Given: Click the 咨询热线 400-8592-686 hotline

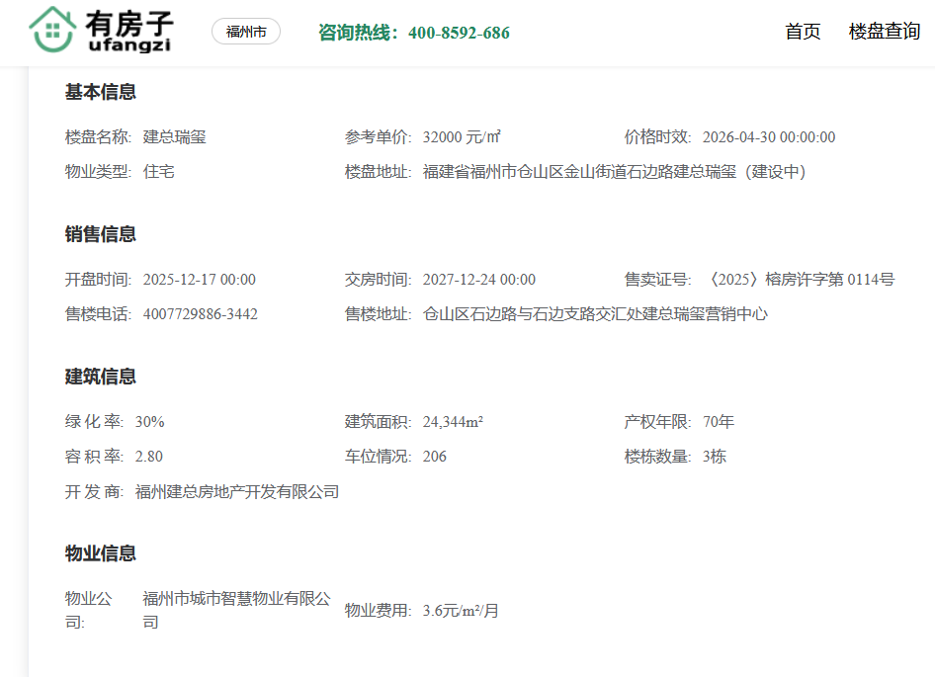Looking at the screenshot, I should point(413,33).
